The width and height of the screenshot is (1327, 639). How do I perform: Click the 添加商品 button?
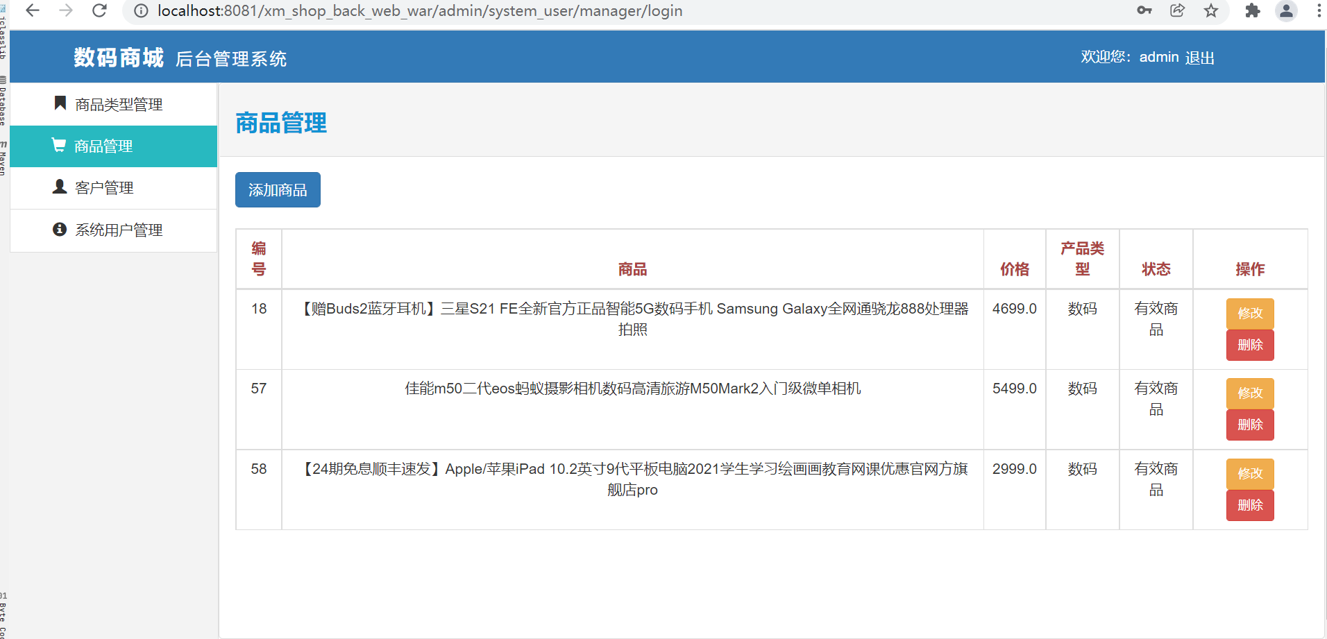277,189
